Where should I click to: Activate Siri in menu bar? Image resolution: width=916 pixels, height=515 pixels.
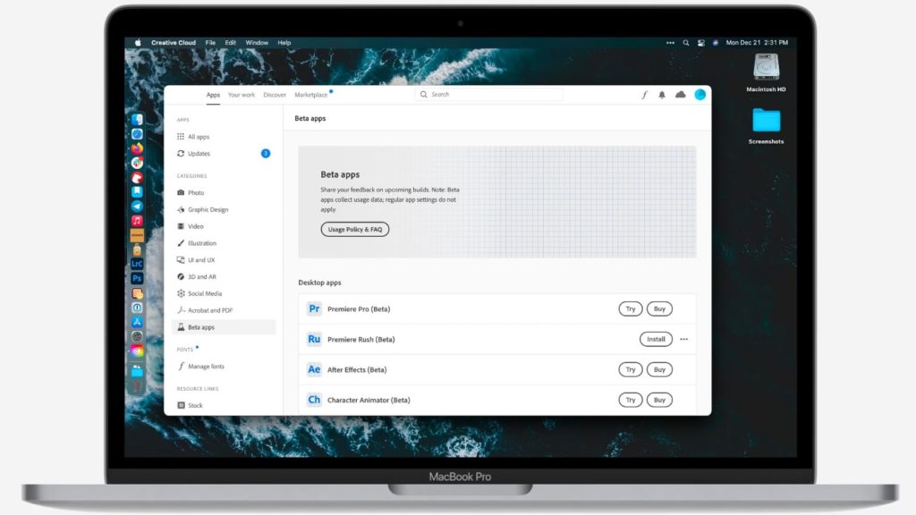(716, 43)
